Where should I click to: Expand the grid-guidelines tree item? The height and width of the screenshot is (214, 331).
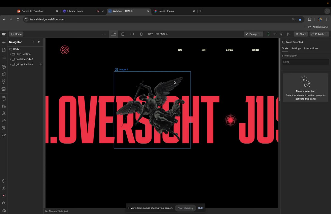[10, 64]
